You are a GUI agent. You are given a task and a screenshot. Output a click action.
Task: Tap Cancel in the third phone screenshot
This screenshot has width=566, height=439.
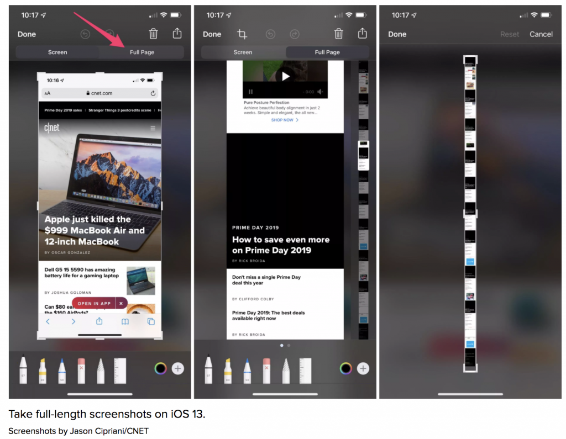pos(541,34)
